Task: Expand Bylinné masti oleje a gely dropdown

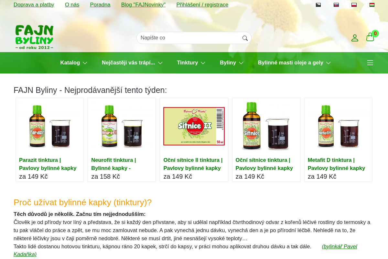Action: click(294, 63)
